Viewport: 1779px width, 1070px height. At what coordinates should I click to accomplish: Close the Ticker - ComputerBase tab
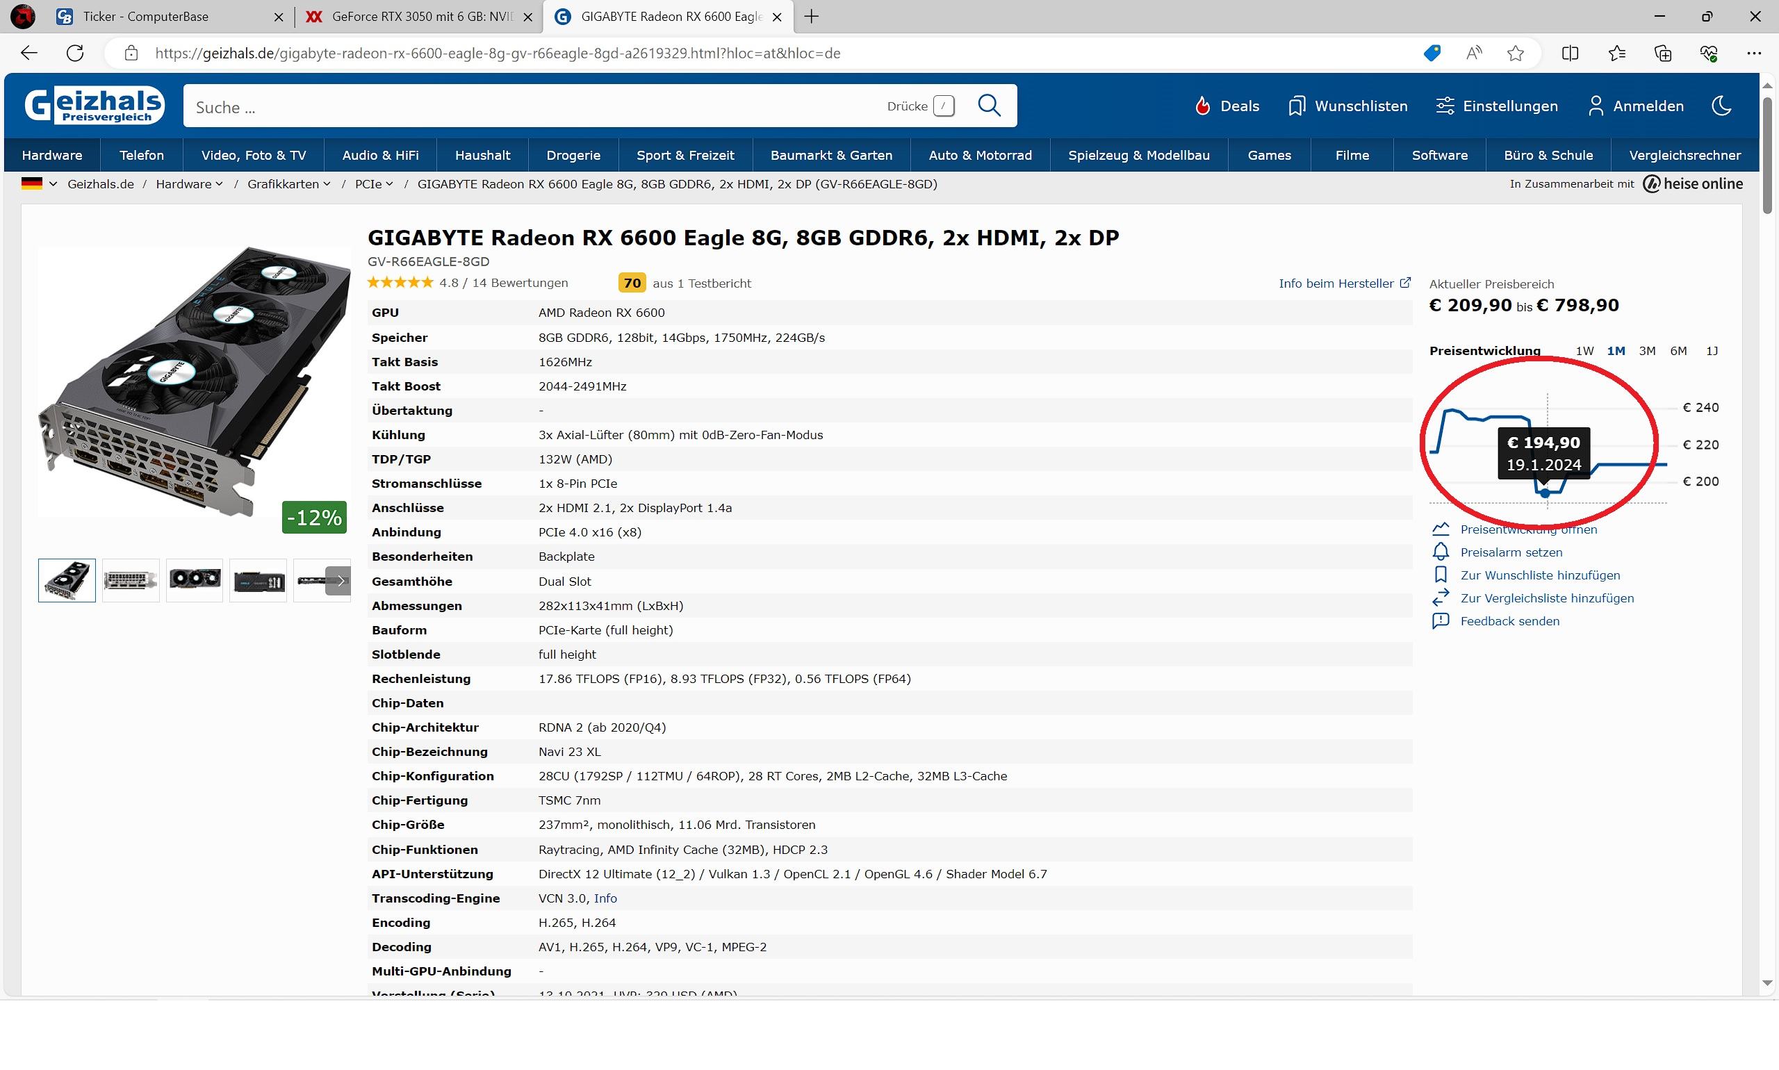tap(279, 17)
